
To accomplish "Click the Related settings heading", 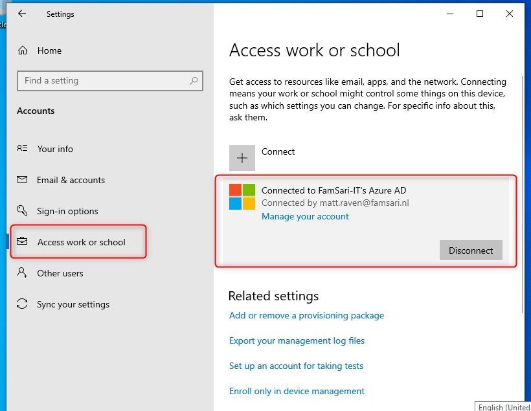I will 274,296.
